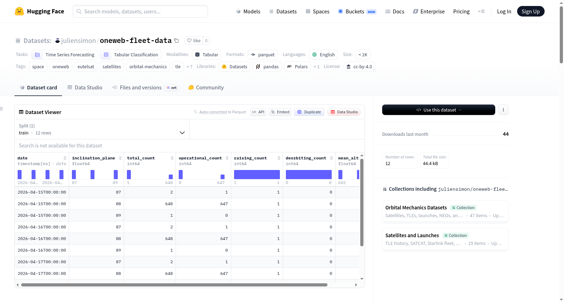
Task: Click the table's vertical scrollbar thumb
Action: click(362, 202)
